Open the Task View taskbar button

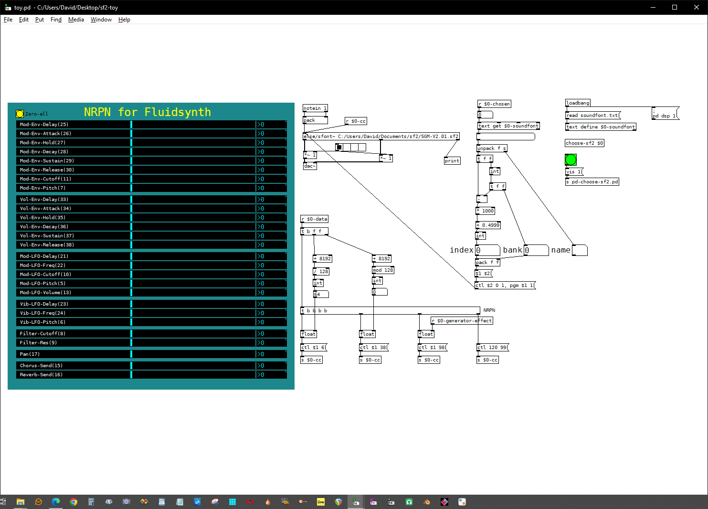click(3, 502)
